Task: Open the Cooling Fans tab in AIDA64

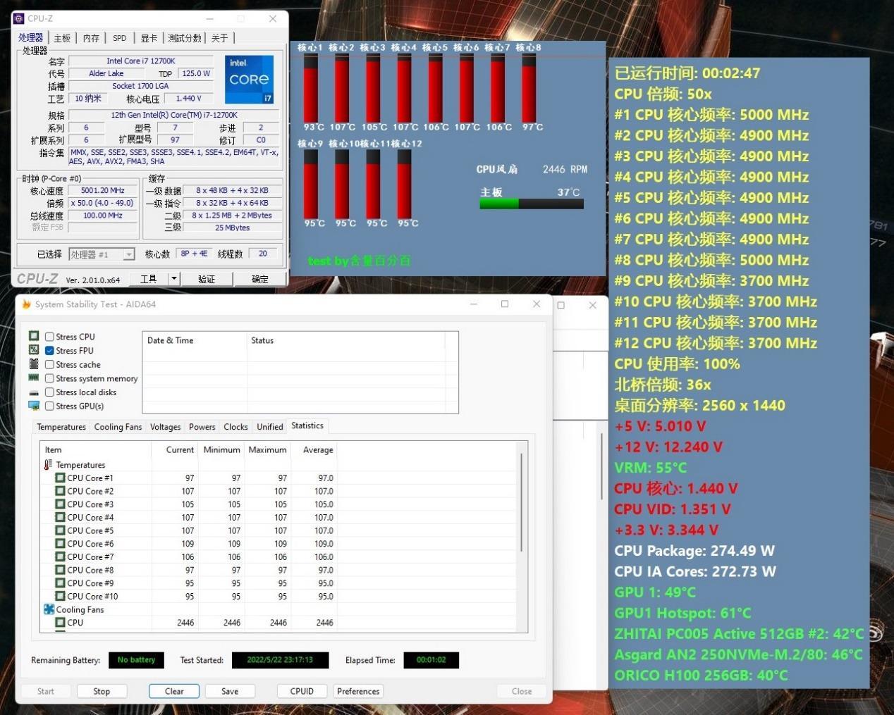Action: (x=118, y=427)
